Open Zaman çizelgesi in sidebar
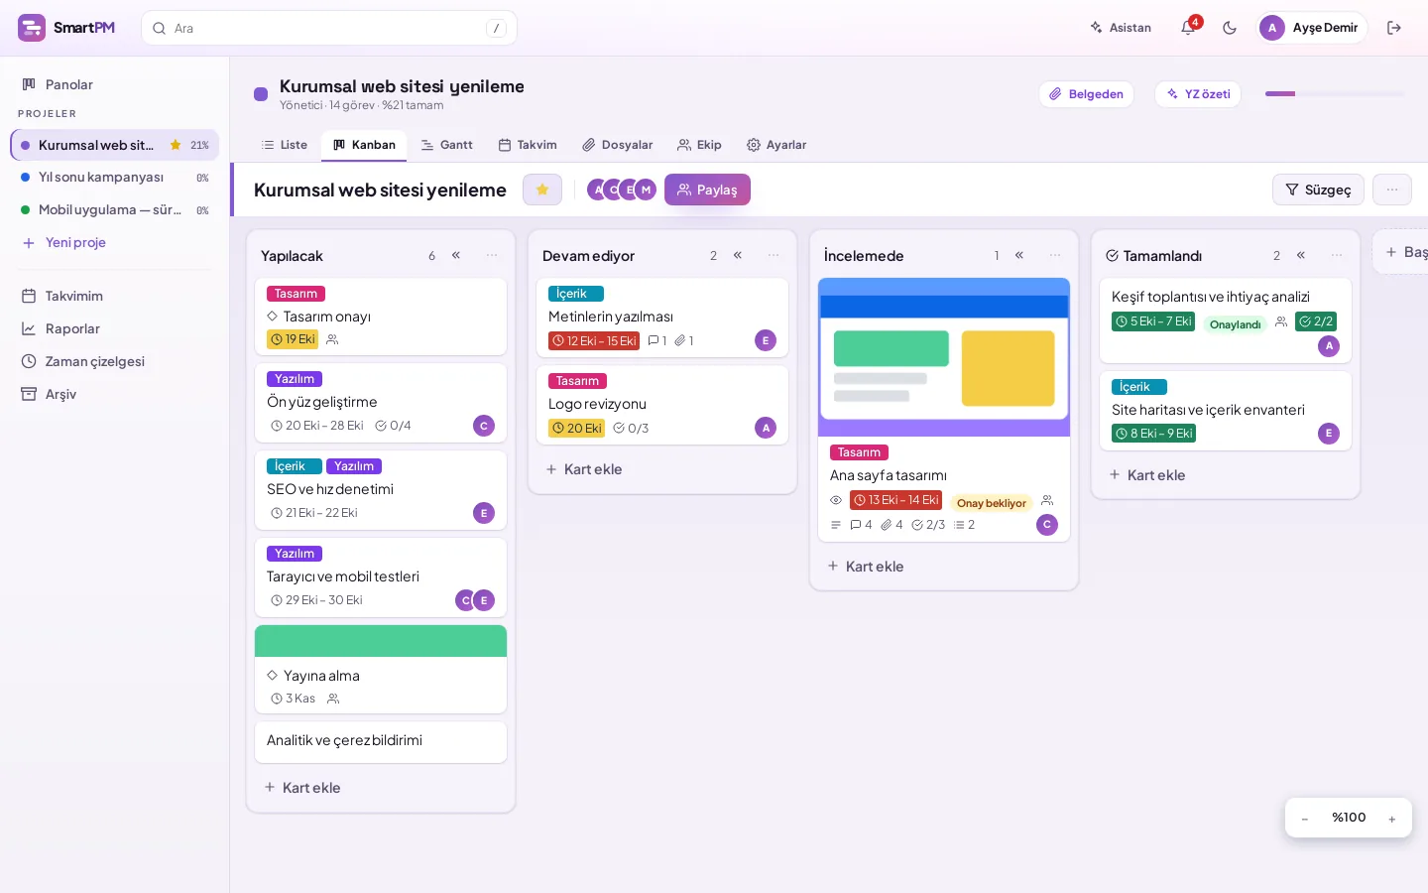Screen dimensions: 1428x893 pyautogui.click(x=114, y=361)
